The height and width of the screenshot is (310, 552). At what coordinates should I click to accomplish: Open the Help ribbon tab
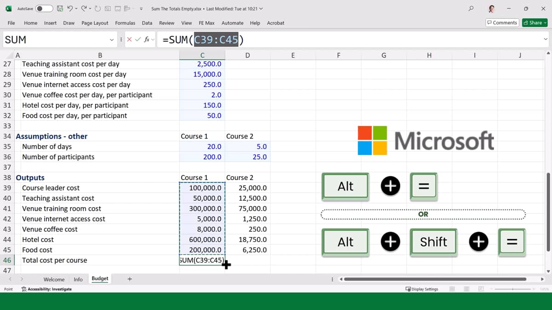[255, 23]
